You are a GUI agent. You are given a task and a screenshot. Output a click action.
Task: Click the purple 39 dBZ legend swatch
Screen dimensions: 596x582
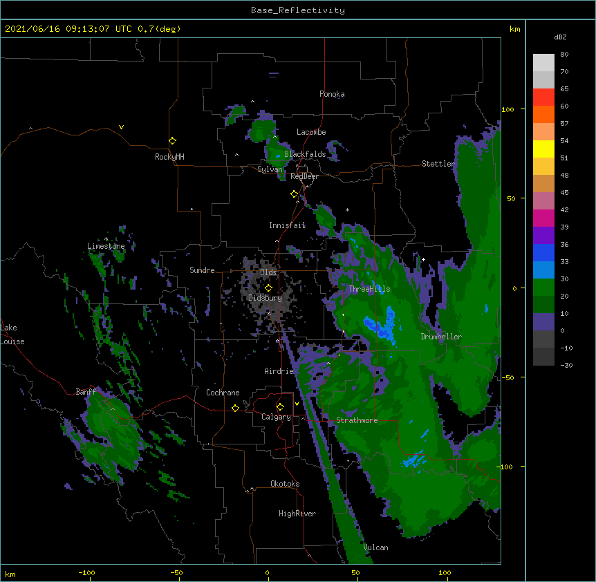click(x=543, y=236)
